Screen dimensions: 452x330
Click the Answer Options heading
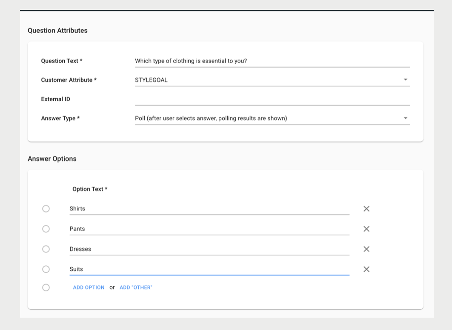[52, 159]
